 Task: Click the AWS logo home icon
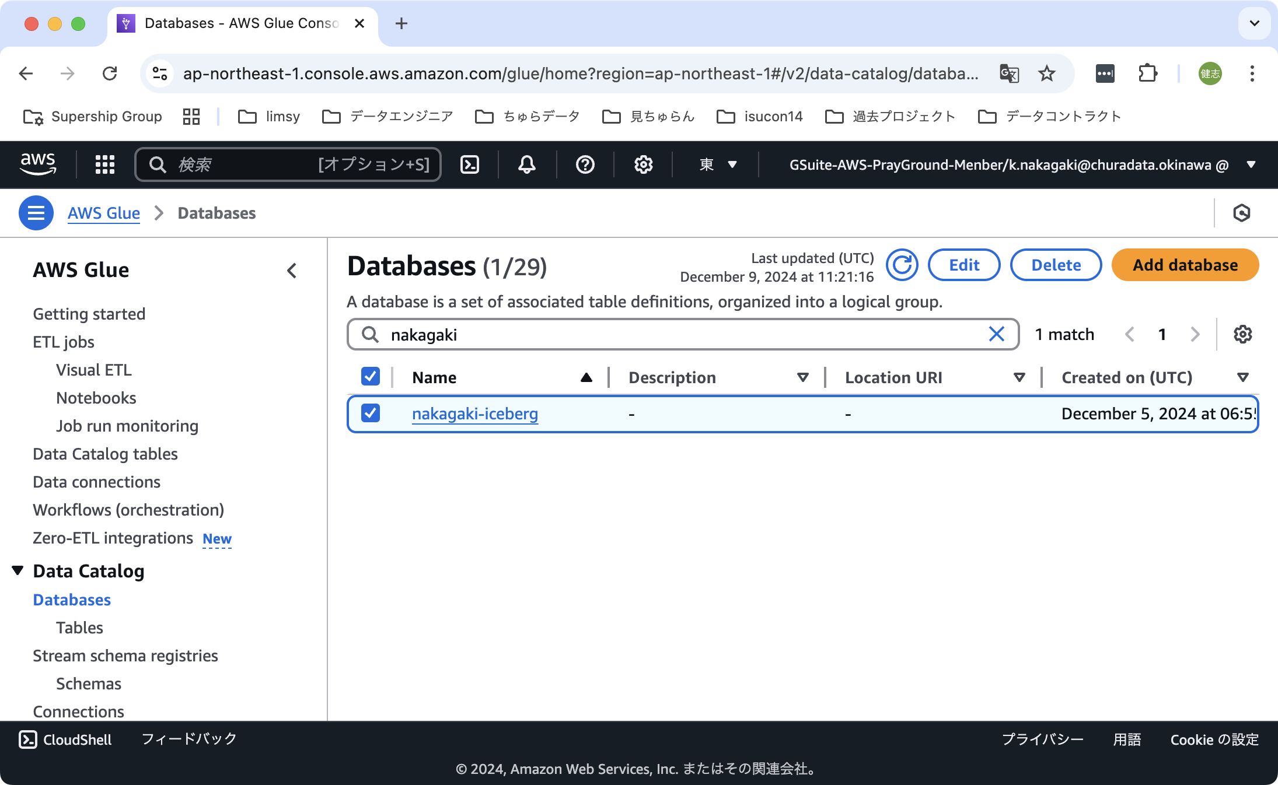coord(38,164)
